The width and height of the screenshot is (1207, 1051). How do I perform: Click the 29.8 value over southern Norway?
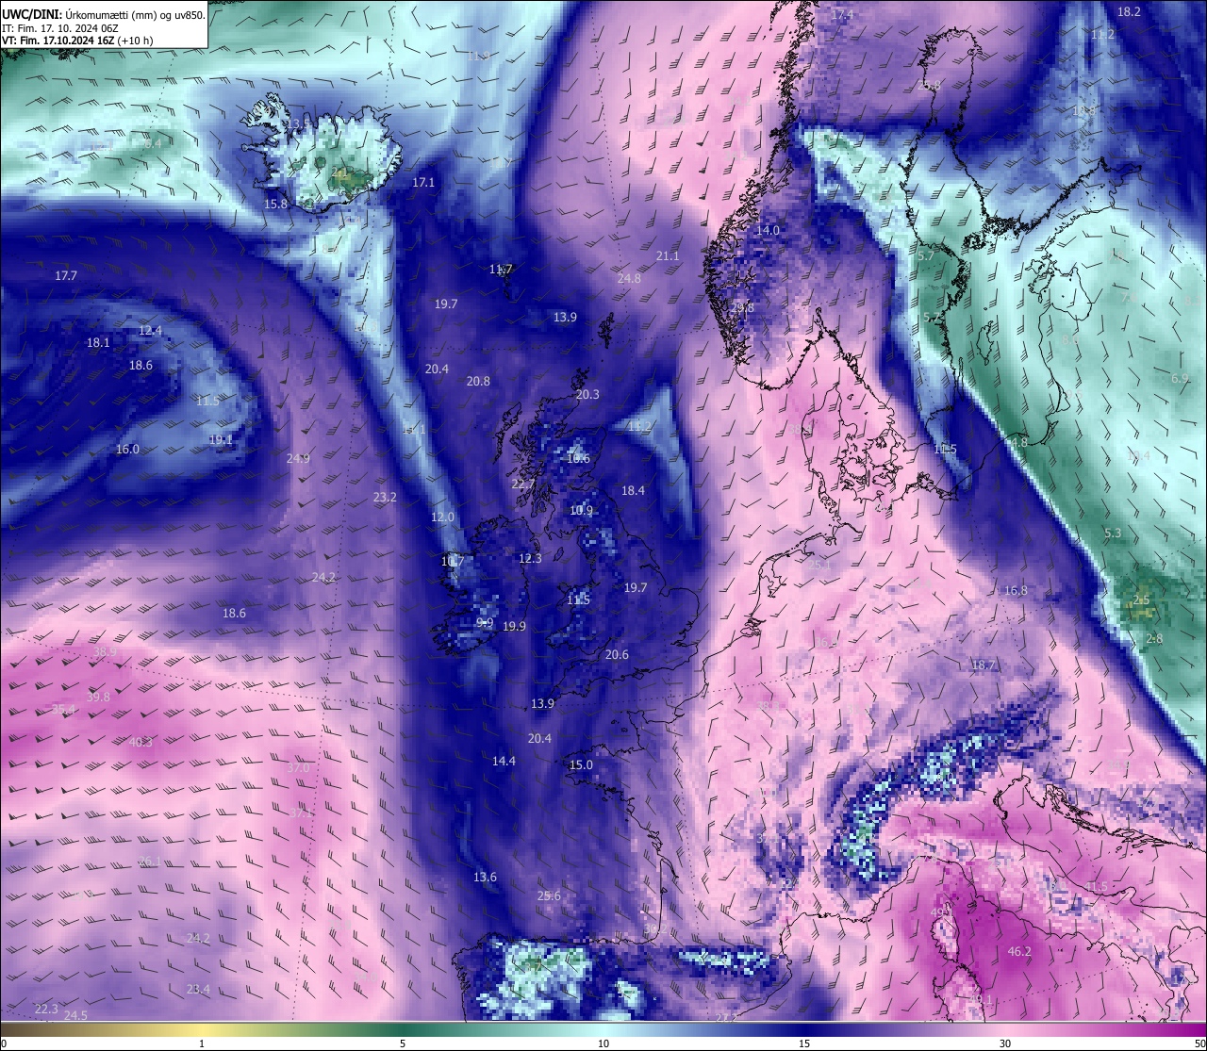pyautogui.click(x=742, y=307)
